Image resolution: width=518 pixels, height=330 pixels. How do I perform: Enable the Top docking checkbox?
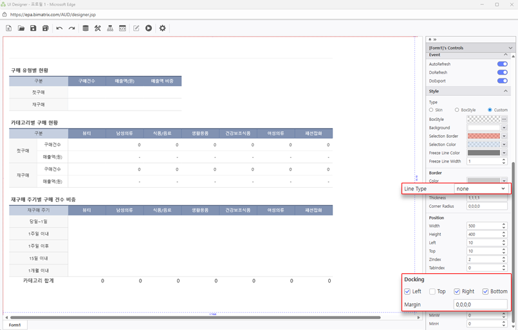pyautogui.click(x=433, y=291)
